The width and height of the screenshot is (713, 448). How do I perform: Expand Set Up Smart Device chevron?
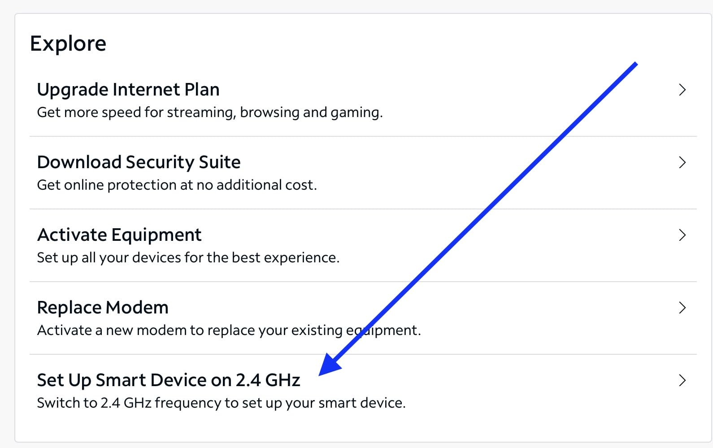pos(682,380)
